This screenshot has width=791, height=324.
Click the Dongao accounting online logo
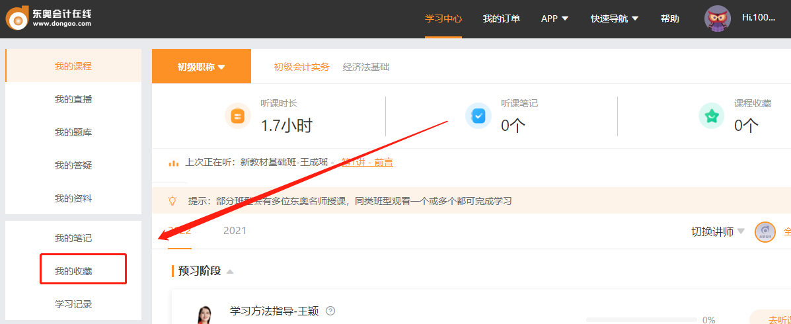coord(48,18)
